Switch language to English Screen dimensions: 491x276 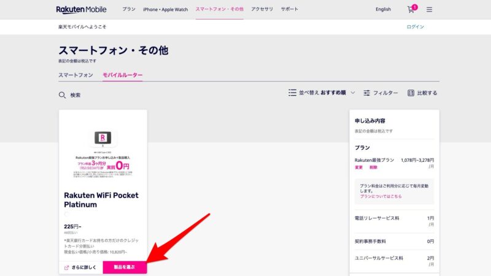pos(383,9)
